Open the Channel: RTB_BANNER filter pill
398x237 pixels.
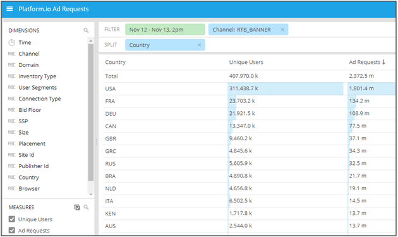click(248, 30)
